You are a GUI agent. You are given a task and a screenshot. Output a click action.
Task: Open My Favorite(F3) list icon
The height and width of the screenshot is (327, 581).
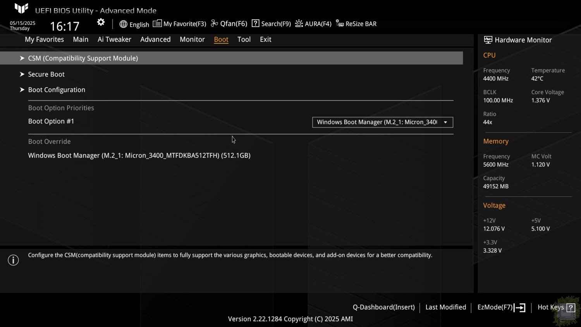[x=157, y=24]
